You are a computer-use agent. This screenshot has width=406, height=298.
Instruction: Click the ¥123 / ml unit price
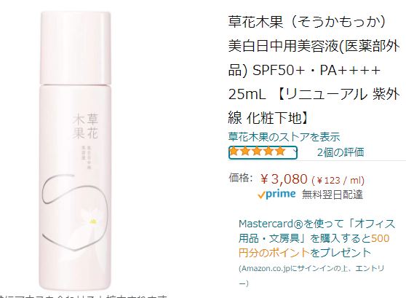(338, 180)
